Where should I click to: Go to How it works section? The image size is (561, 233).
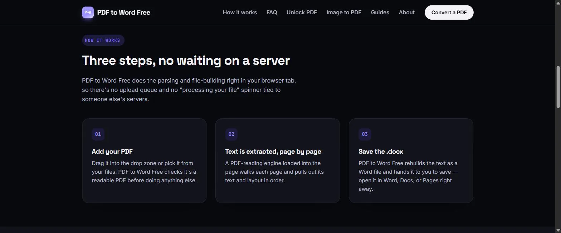click(x=240, y=13)
